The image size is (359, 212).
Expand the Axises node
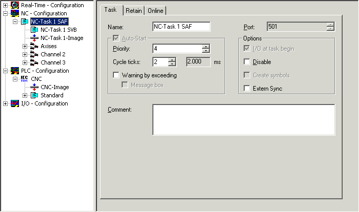(25, 47)
